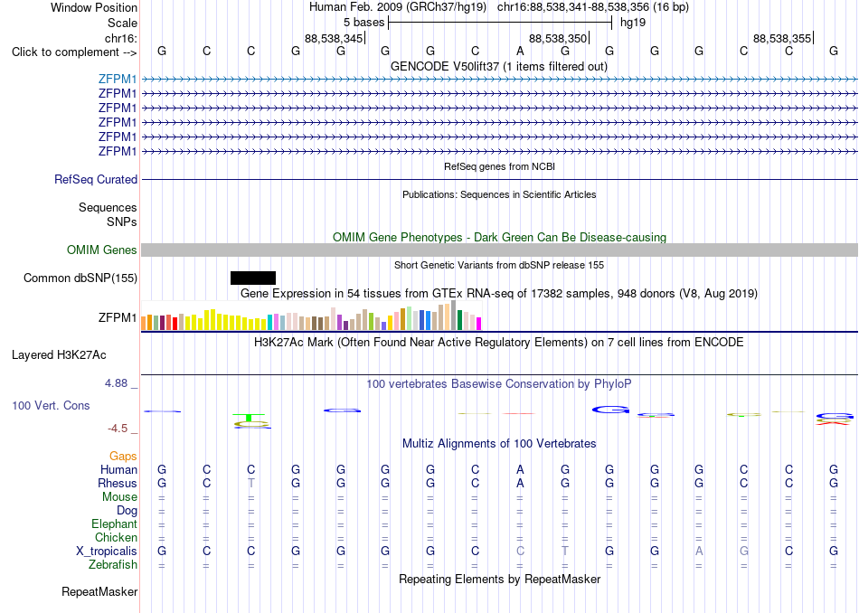Image resolution: width=859 pixels, height=613 pixels.
Task: Open "Publications: Sequences in Scientific Articles" title
Action: tap(499, 194)
